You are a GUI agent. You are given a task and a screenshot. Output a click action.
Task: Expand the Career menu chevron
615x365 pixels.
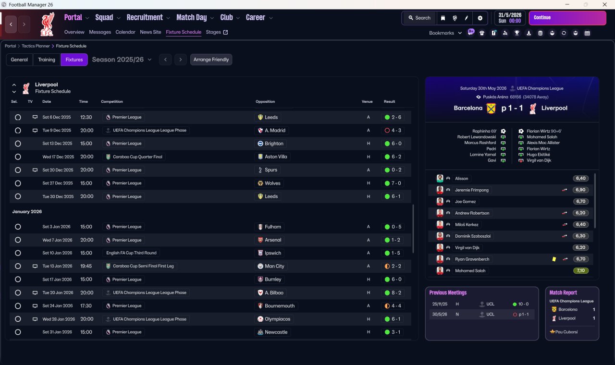pos(271,18)
